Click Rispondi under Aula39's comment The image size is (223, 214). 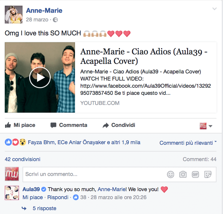(x=58, y=197)
